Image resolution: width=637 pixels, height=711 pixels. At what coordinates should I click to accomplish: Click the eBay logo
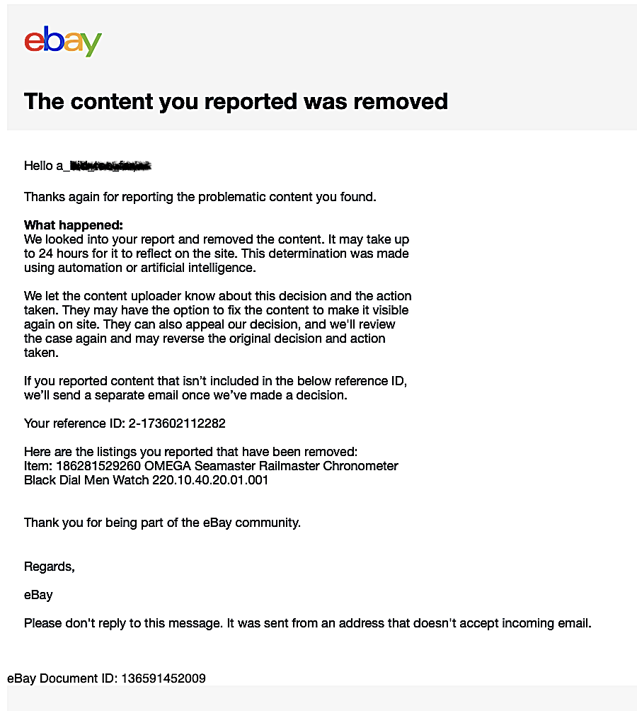[63, 42]
